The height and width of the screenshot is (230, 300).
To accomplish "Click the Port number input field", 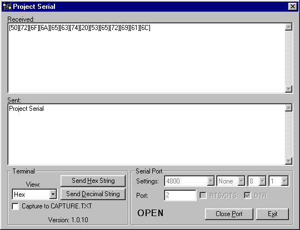I will [x=180, y=195].
